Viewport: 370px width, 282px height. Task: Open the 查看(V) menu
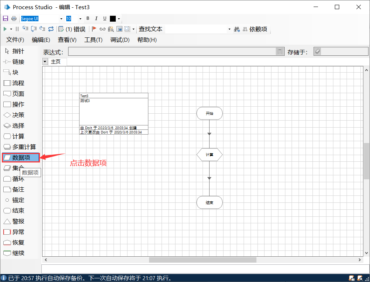tap(67, 40)
